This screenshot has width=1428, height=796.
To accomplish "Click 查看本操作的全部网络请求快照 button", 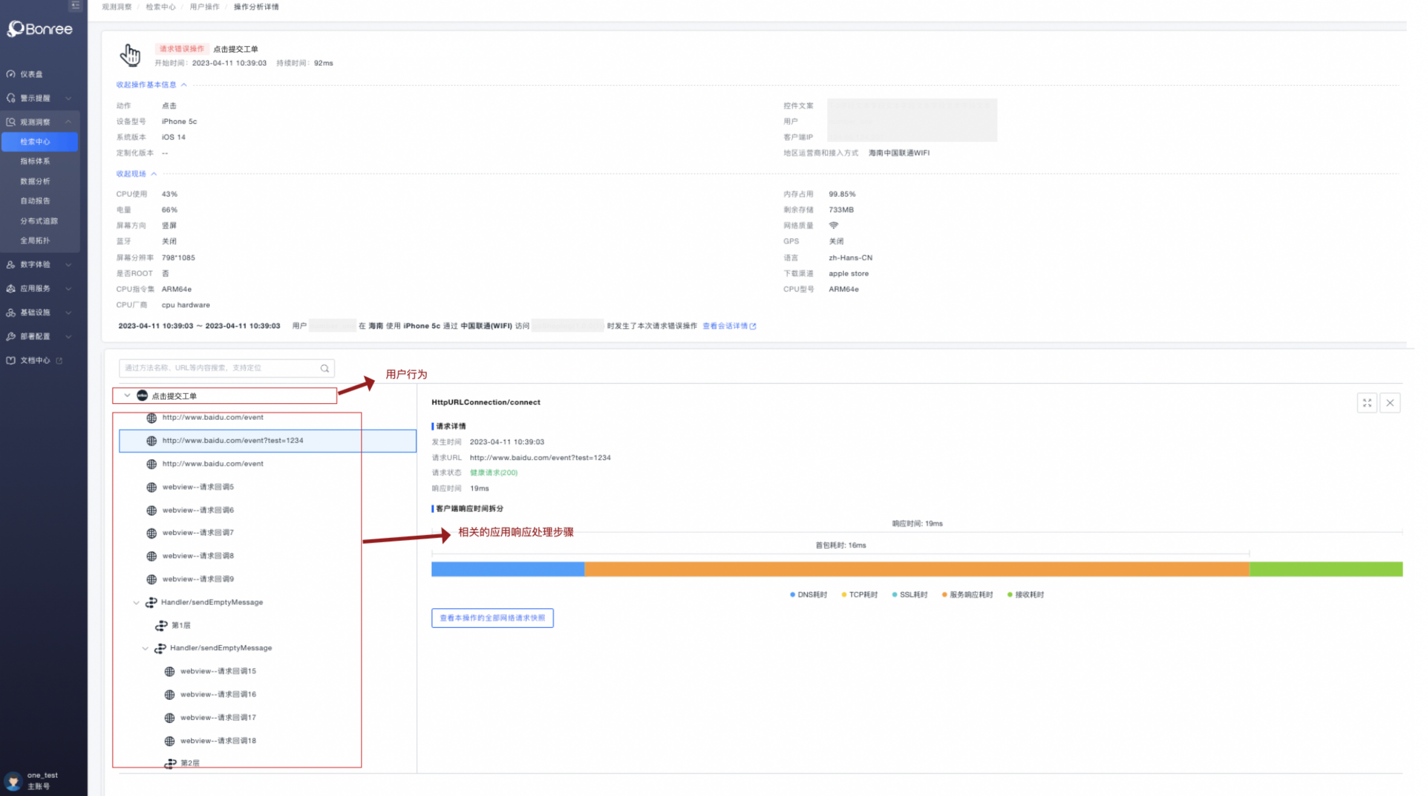I will tap(492, 618).
